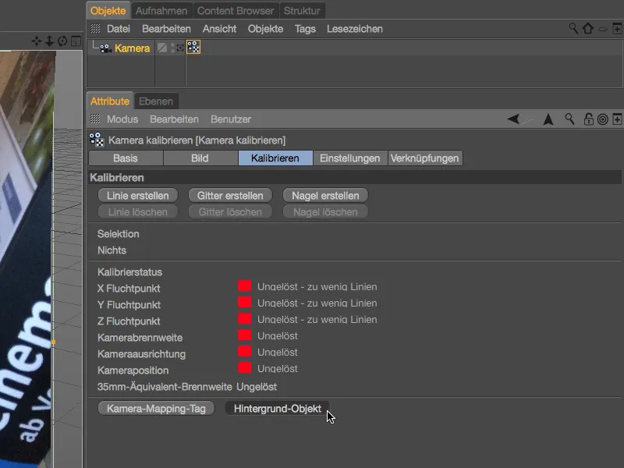Click Attribute Manager grip handle icon
Image resolution: width=624 pixels, height=468 pixels.
95,119
